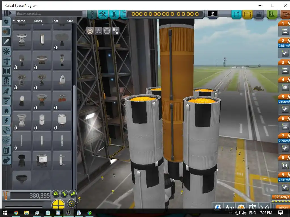Select the Rotate tool

point(107,31)
